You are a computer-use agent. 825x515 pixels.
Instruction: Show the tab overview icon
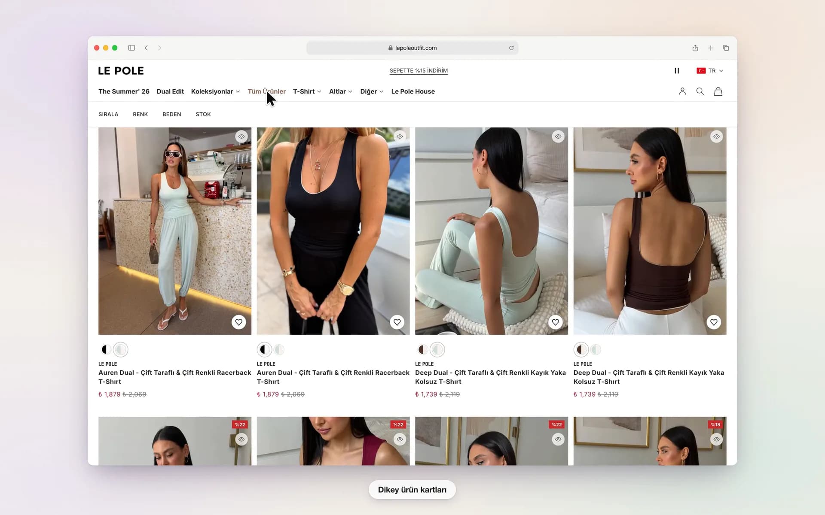tap(726, 48)
